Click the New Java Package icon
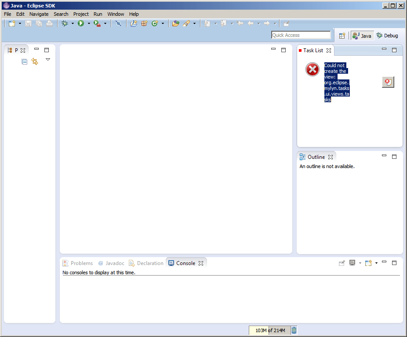 [144, 24]
